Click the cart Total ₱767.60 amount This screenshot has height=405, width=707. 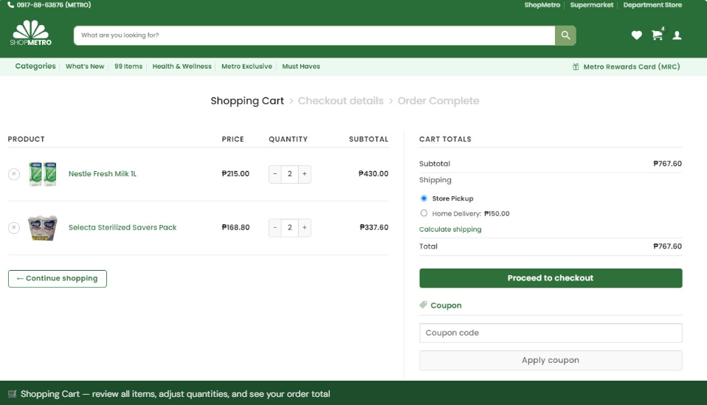coord(667,246)
